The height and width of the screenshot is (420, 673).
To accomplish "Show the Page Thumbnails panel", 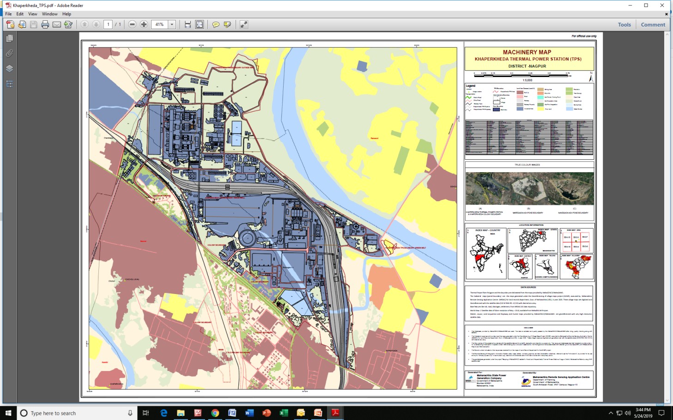I will [x=9, y=39].
